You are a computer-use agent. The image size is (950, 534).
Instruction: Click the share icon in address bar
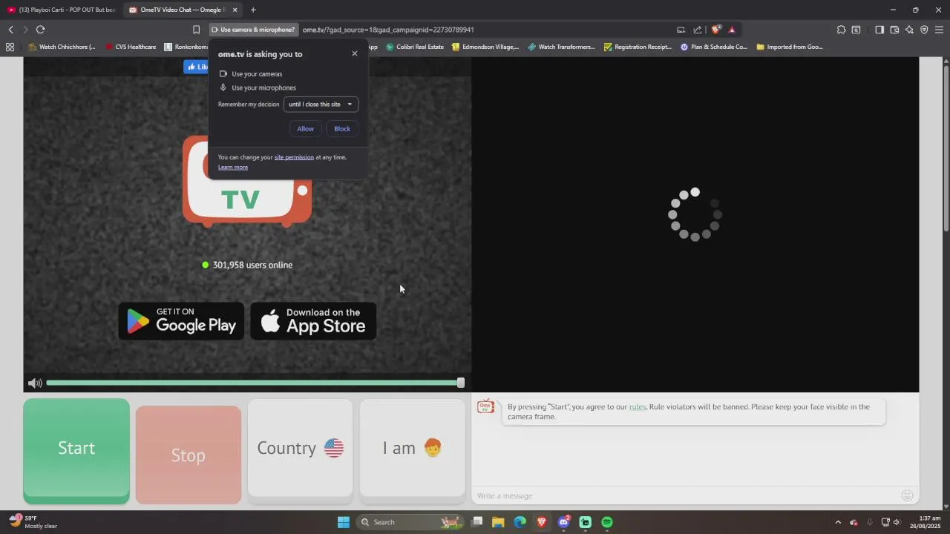tap(698, 30)
